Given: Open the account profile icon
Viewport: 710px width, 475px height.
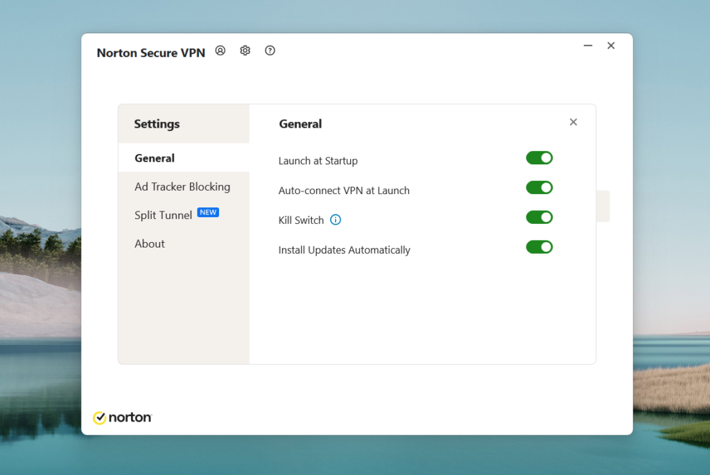Looking at the screenshot, I should point(220,50).
